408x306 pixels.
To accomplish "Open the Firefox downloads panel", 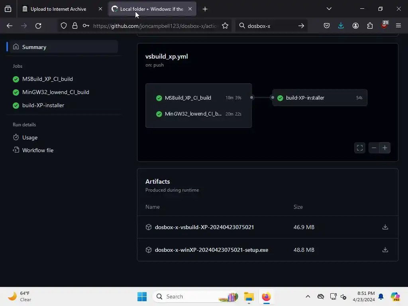I will 341,26.
